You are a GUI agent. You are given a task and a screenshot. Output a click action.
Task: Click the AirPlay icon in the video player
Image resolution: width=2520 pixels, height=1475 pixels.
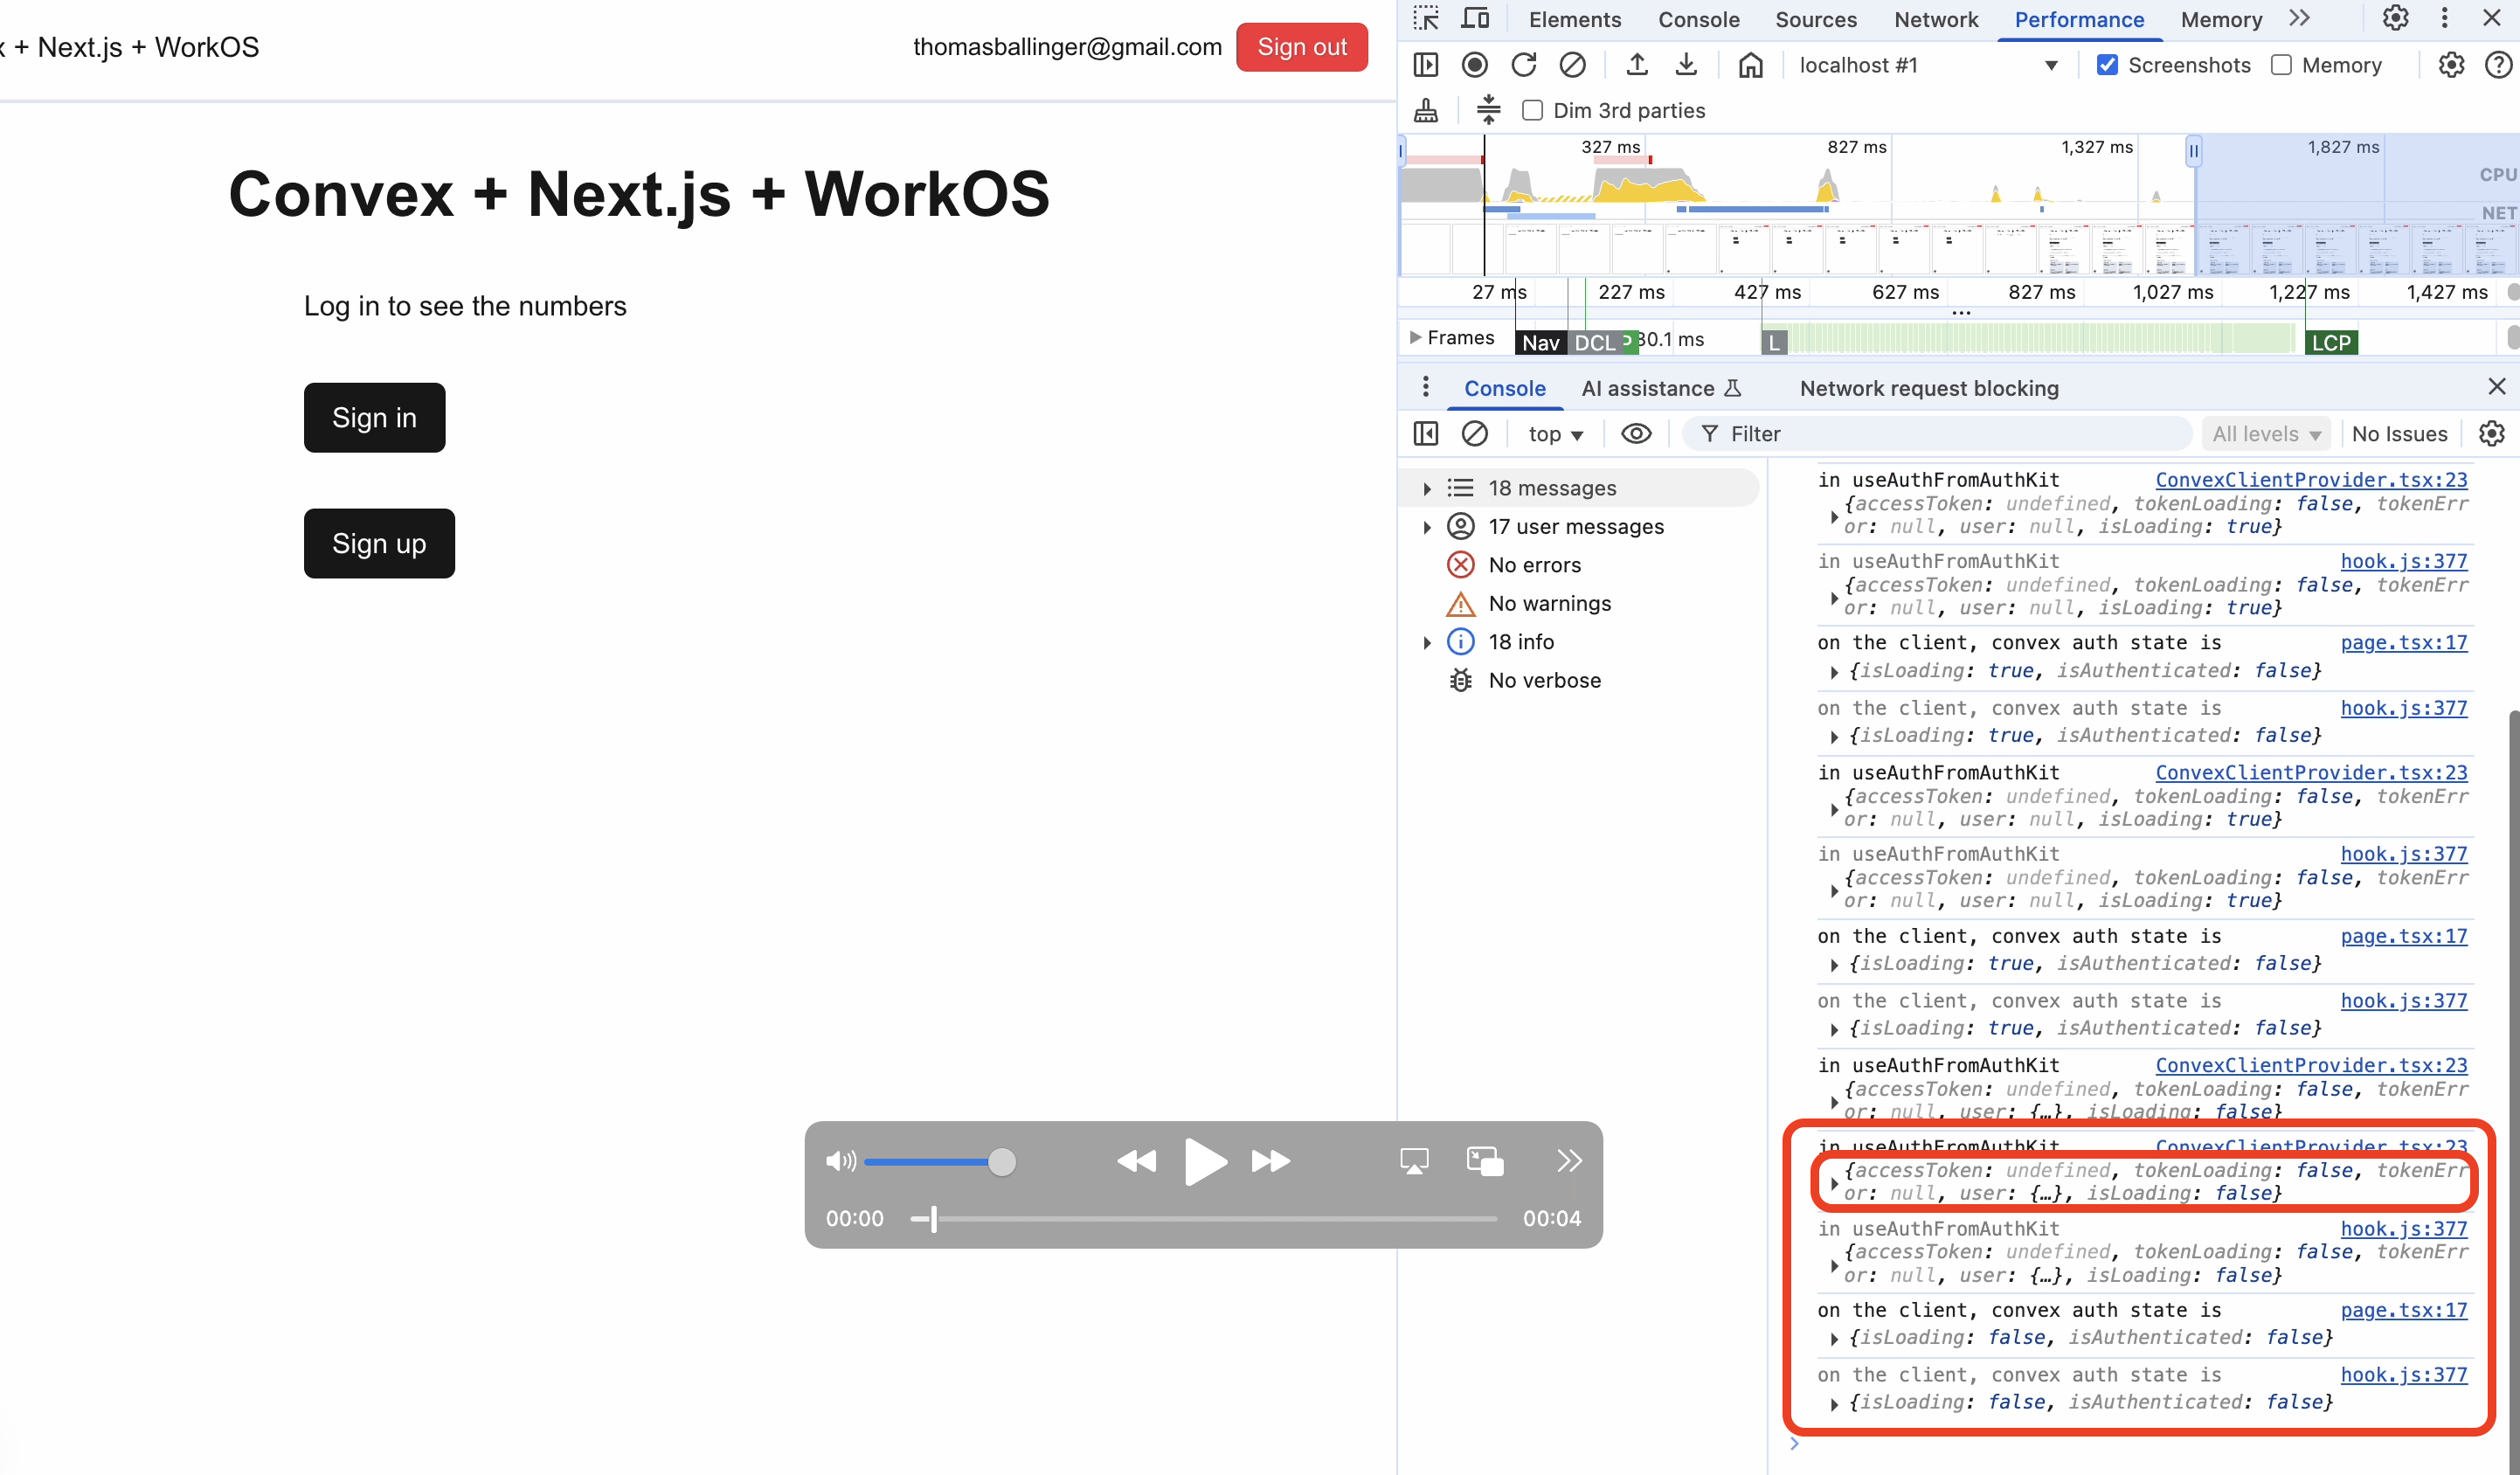[x=1414, y=1161]
